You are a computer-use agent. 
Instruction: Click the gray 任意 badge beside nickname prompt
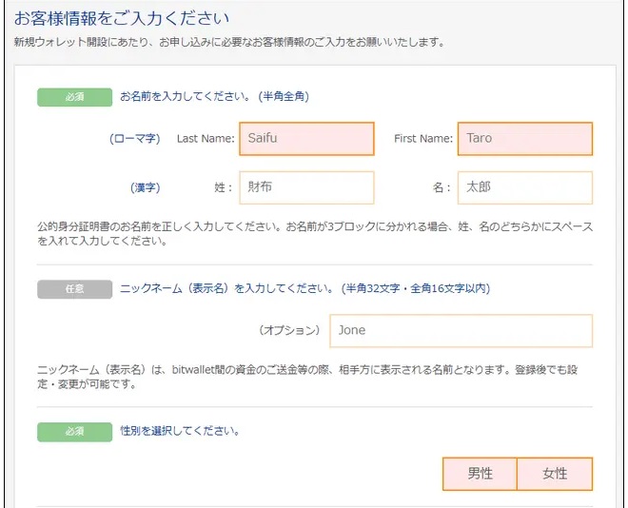75,289
